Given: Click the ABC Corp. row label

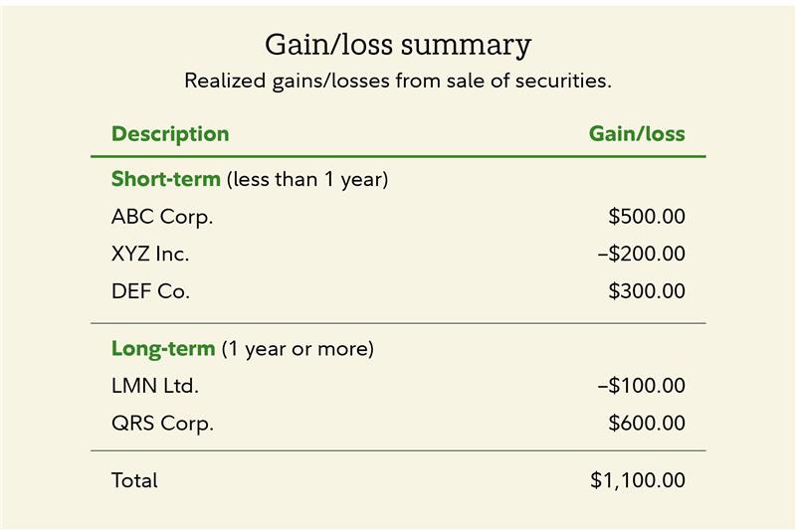Looking at the screenshot, I should [162, 217].
